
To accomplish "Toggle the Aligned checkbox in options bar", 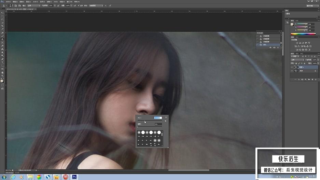I will (x=79, y=5).
